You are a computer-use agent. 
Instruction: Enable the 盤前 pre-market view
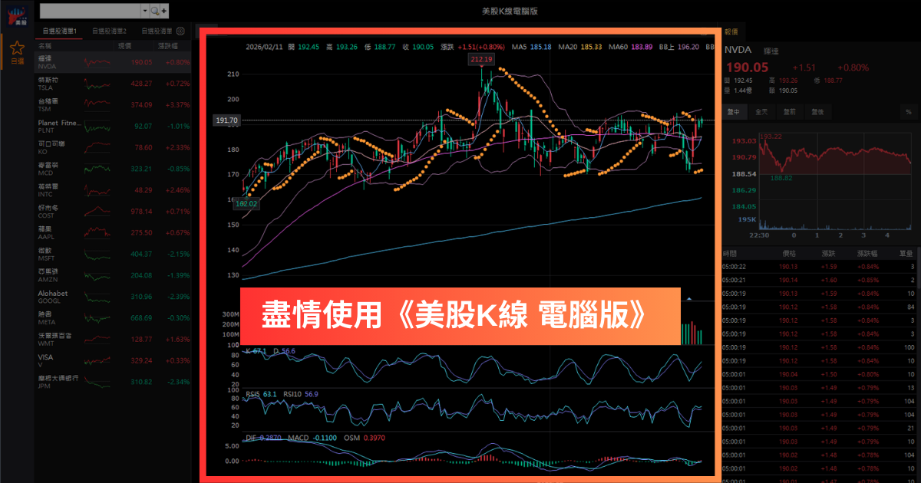click(x=789, y=112)
